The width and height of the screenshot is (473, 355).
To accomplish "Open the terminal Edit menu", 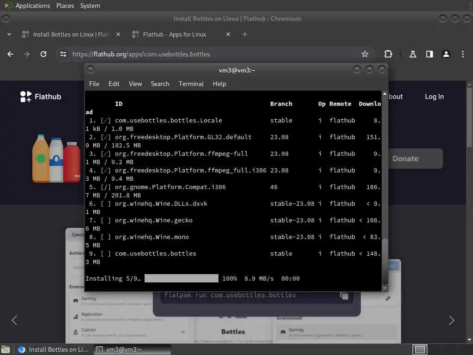I will pyautogui.click(x=114, y=84).
